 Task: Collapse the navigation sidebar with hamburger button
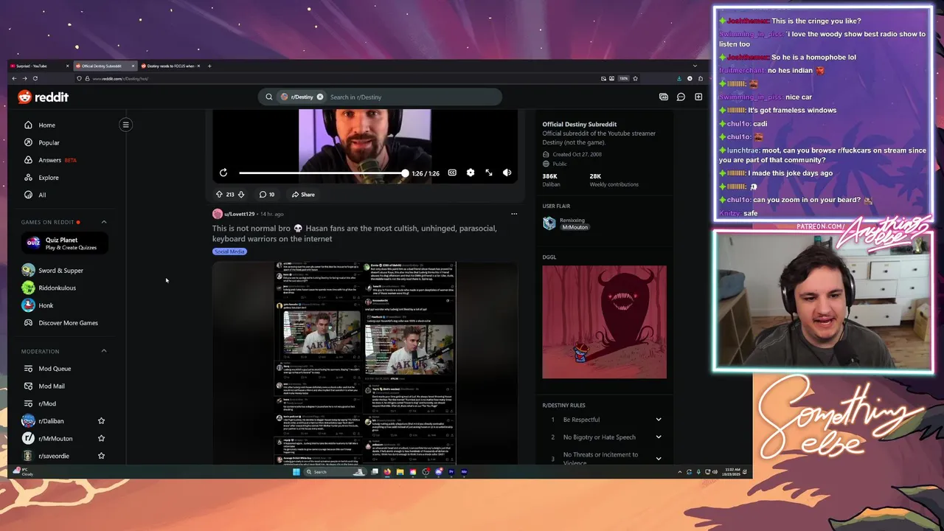(x=125, y=125)
